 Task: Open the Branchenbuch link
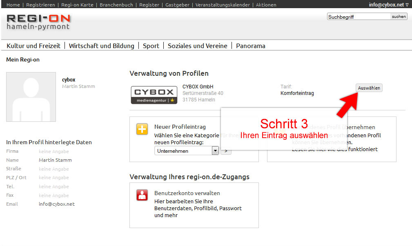(116, 5)
